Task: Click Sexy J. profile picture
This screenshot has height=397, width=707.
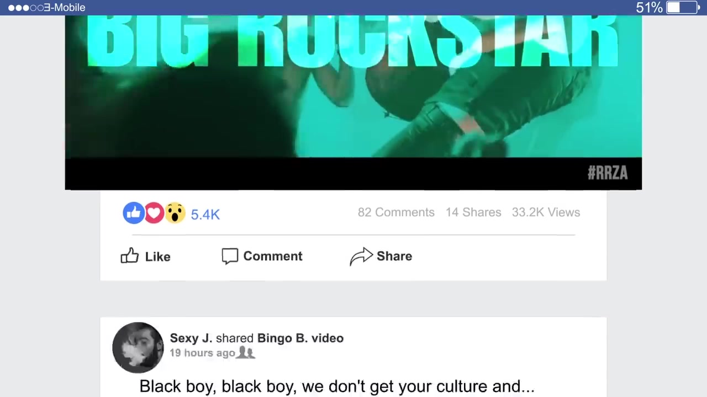Action: [138, 348]
